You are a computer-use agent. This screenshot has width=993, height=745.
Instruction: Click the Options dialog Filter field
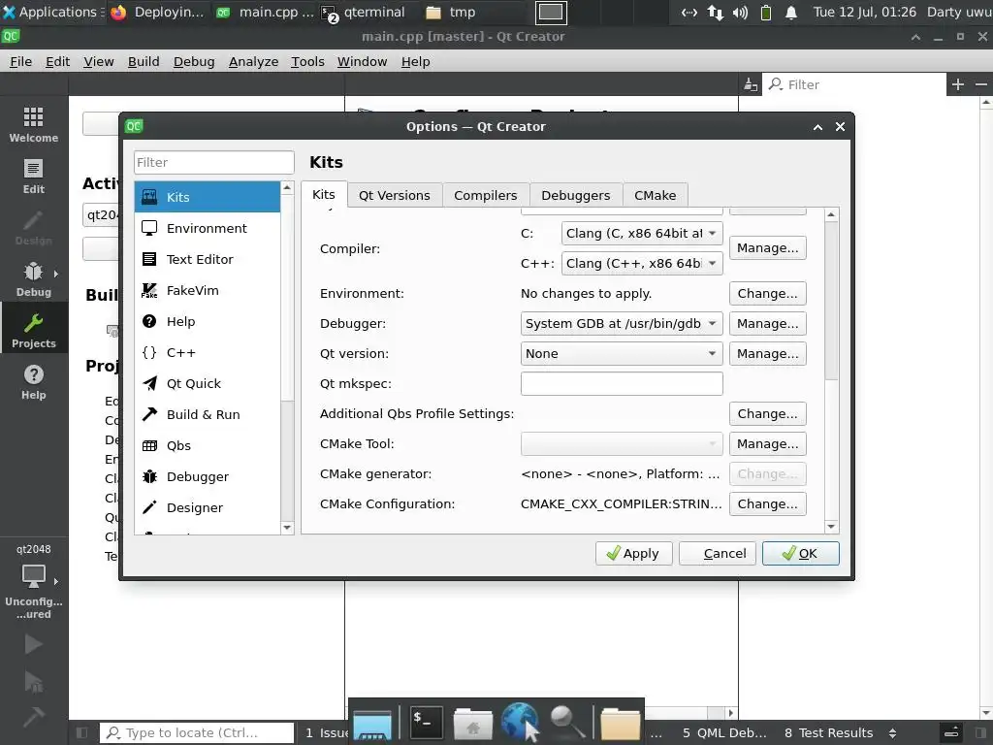click(x=214, y=162)
